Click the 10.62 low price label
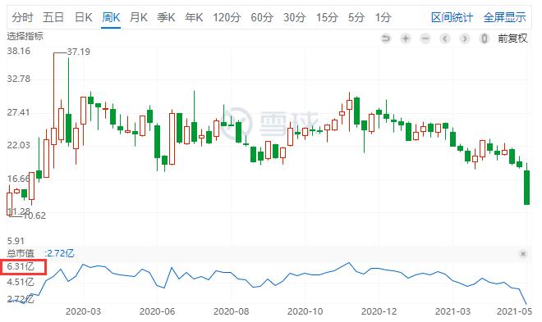 point(34,215)
